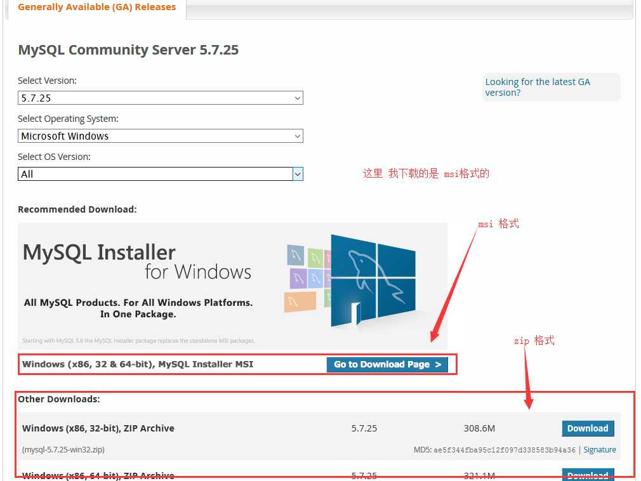Click the Windows (x86, 32-bit), ZIP Archive title
The image size is (641, 481).
tap(98, 428)
